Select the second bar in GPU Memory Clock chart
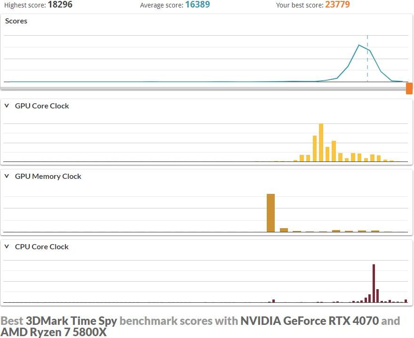Viewport: 414px width, 338px height. point(284,230)
